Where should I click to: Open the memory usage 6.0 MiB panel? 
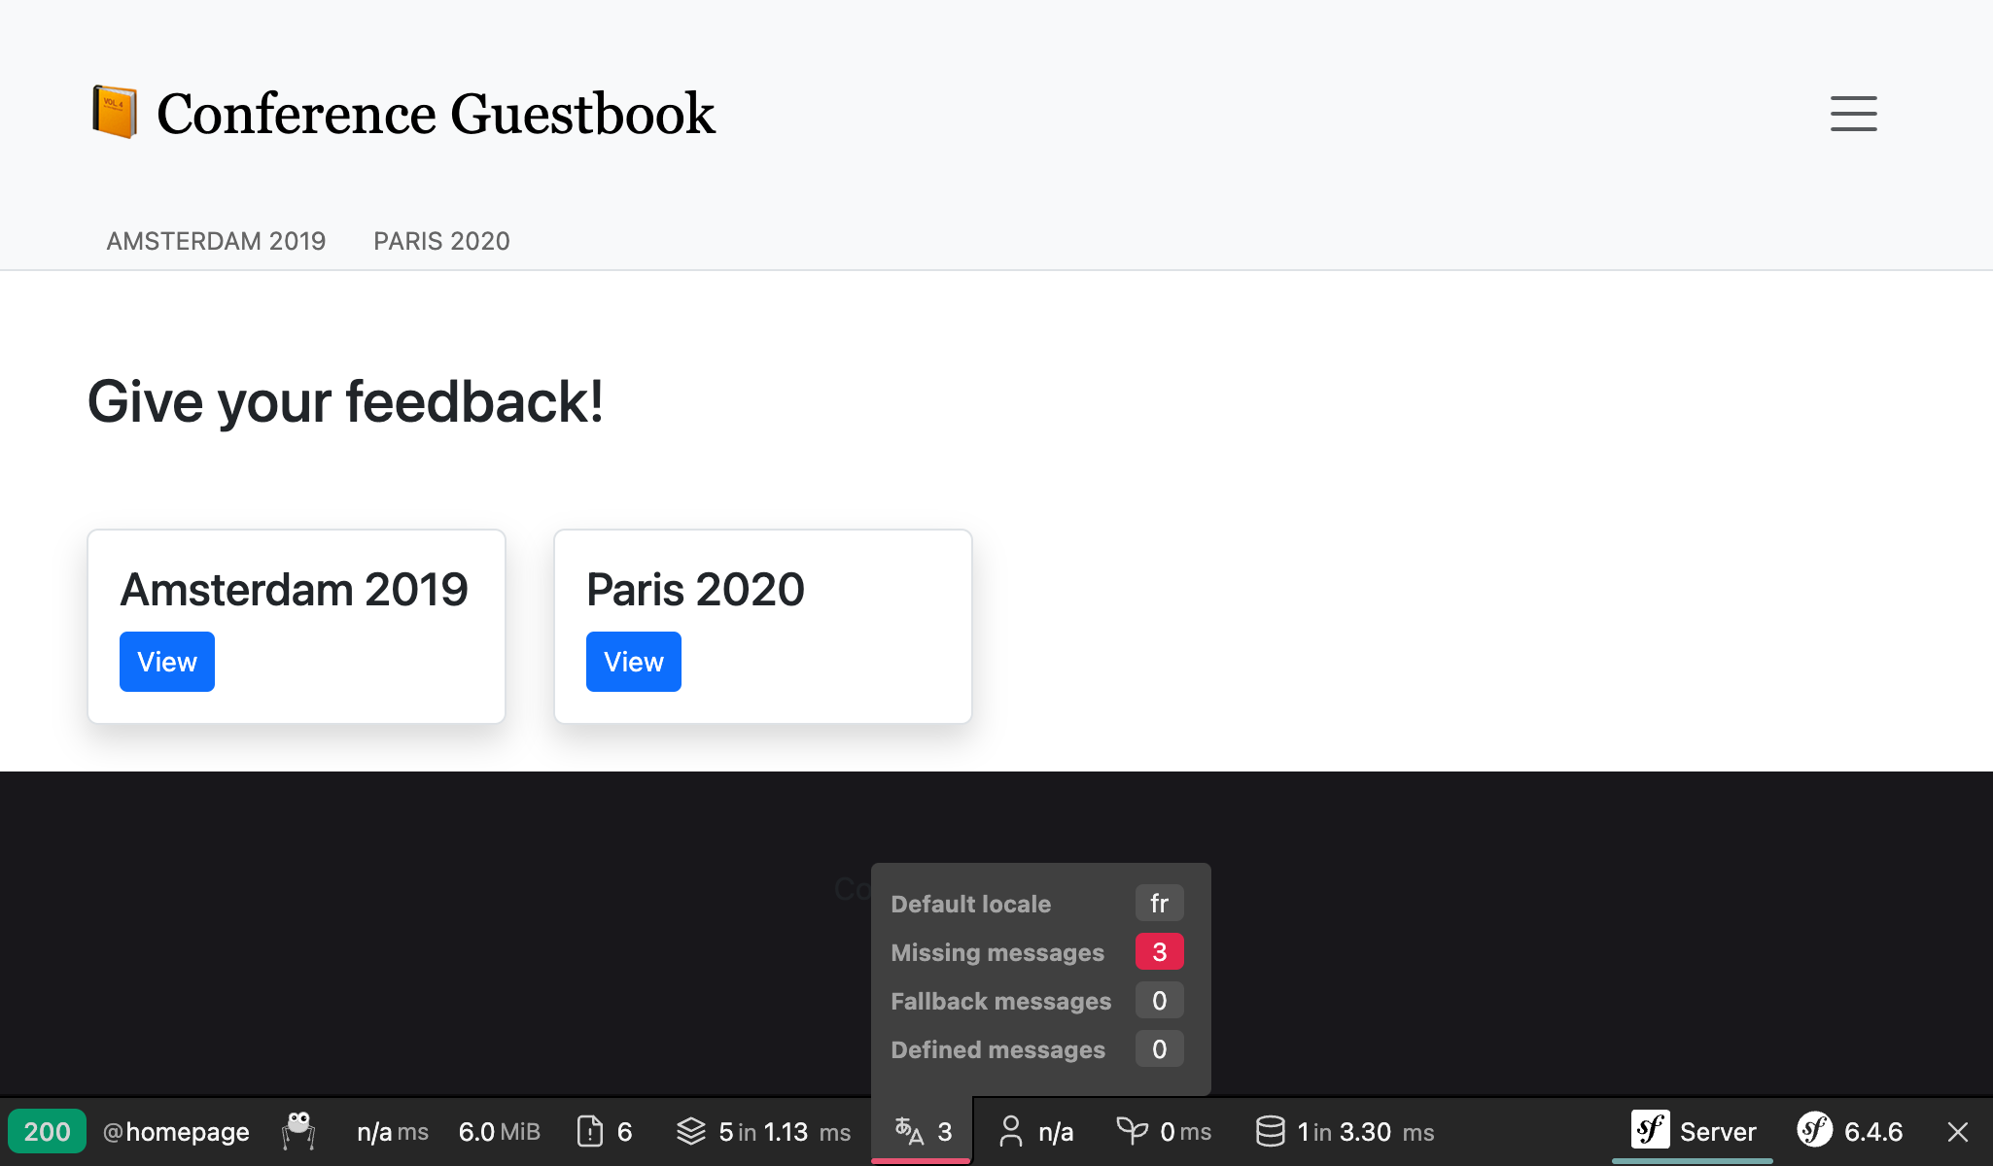pyautogui.click(x=499, y=1132)
